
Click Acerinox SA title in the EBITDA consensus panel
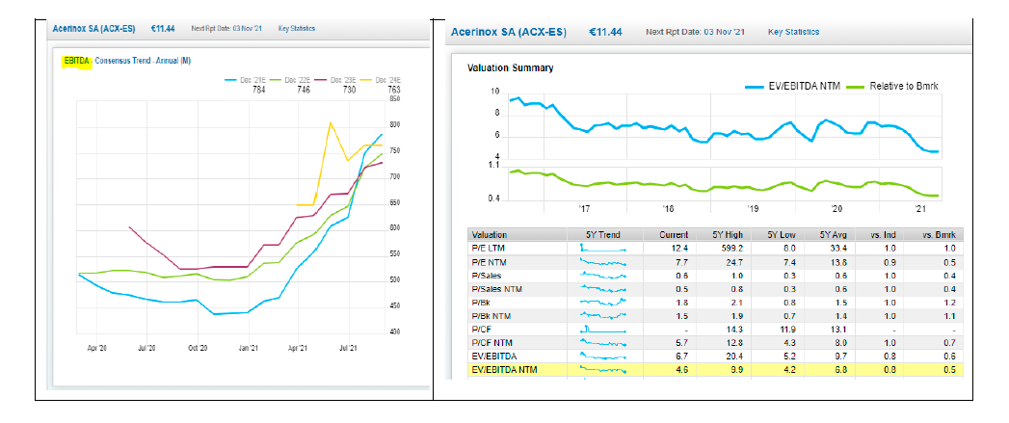(93, 28)
